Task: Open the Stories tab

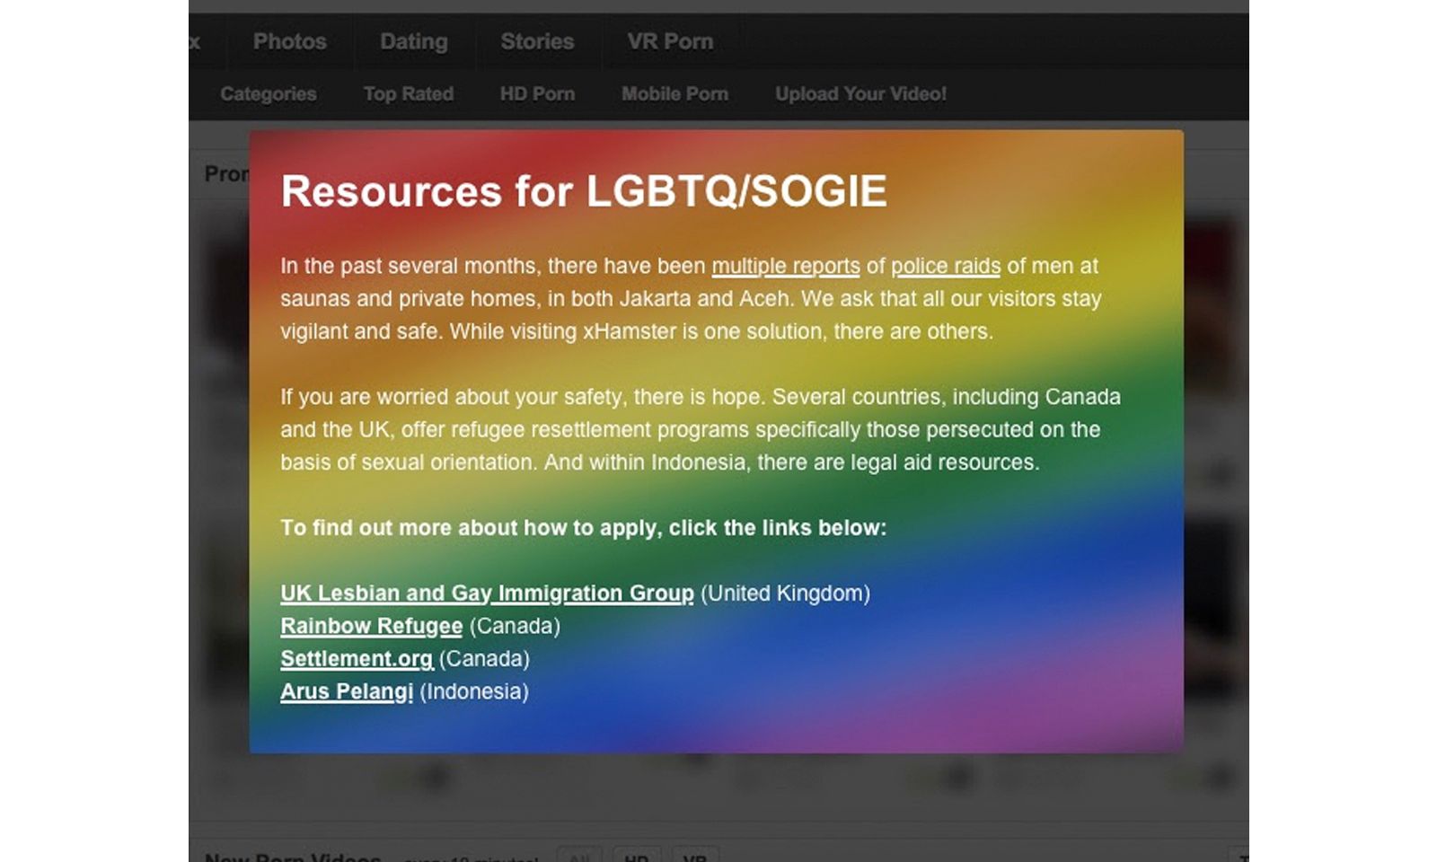Action: [x=537, y=41]
